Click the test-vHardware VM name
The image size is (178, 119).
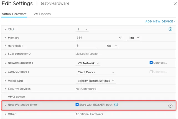[x=55, y=3]
